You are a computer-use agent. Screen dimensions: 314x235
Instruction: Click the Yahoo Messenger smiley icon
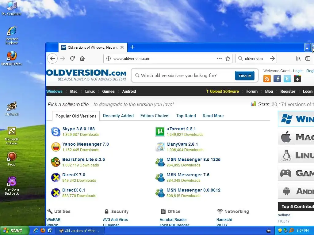click(x=56, y=147)
